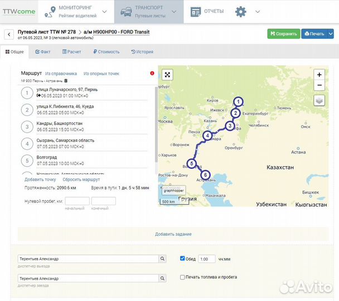This screenshot has height=301, width=339.
Task: Click the red error indicator badge
Action: (152, 73)
